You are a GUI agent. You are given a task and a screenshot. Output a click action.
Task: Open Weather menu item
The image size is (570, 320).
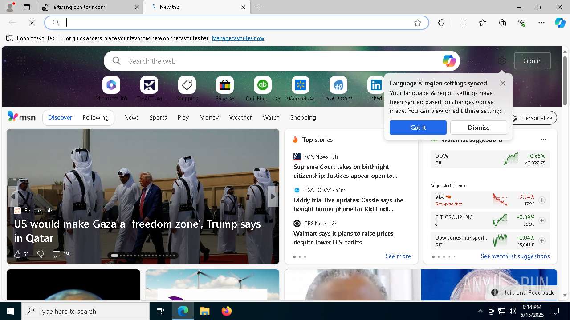coord(240,117)
